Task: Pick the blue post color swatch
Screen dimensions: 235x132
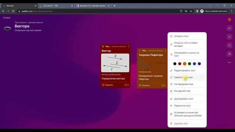Action: pyautogui.click(x=194, y=64)
